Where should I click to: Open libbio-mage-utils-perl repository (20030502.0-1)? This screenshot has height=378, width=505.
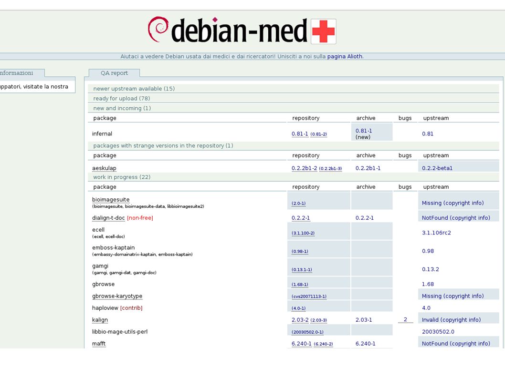[307, 332]
